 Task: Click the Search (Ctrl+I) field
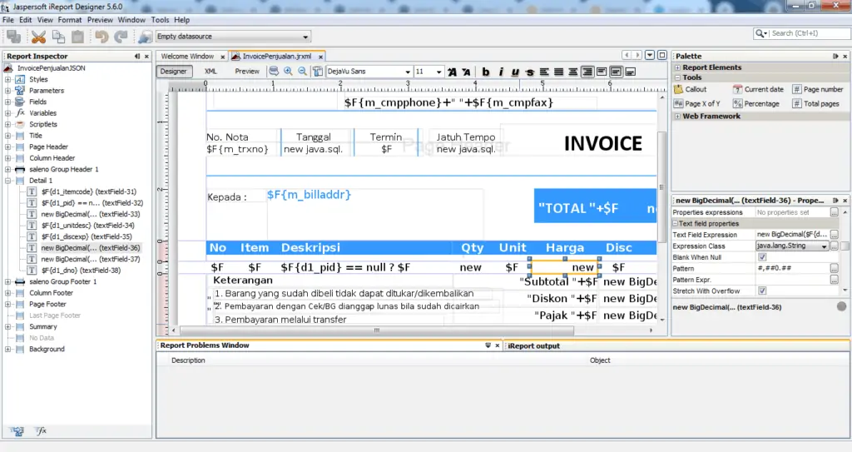pos(807,33)
